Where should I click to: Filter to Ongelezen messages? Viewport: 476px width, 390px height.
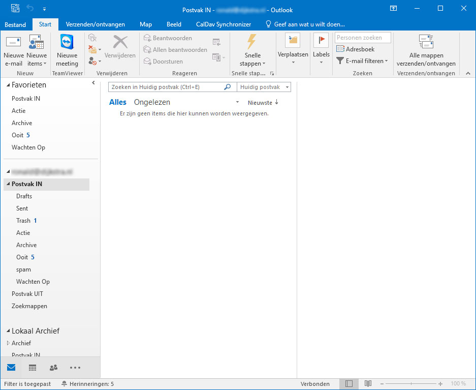point(152,102)
